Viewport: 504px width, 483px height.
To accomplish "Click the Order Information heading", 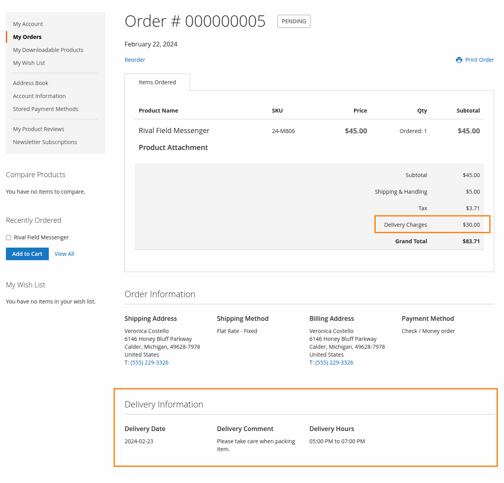I will coord(160,294).
